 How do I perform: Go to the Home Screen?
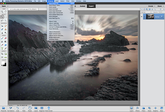point(49,109)
